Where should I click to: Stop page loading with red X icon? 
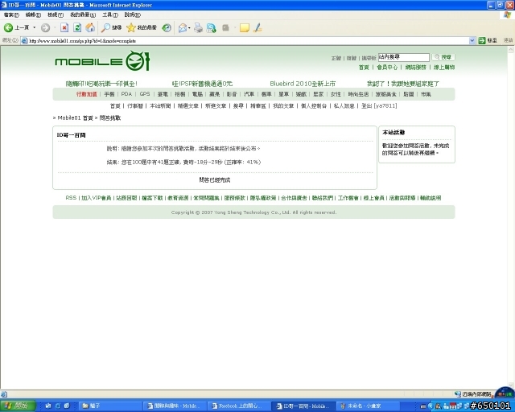coord(64,28)
